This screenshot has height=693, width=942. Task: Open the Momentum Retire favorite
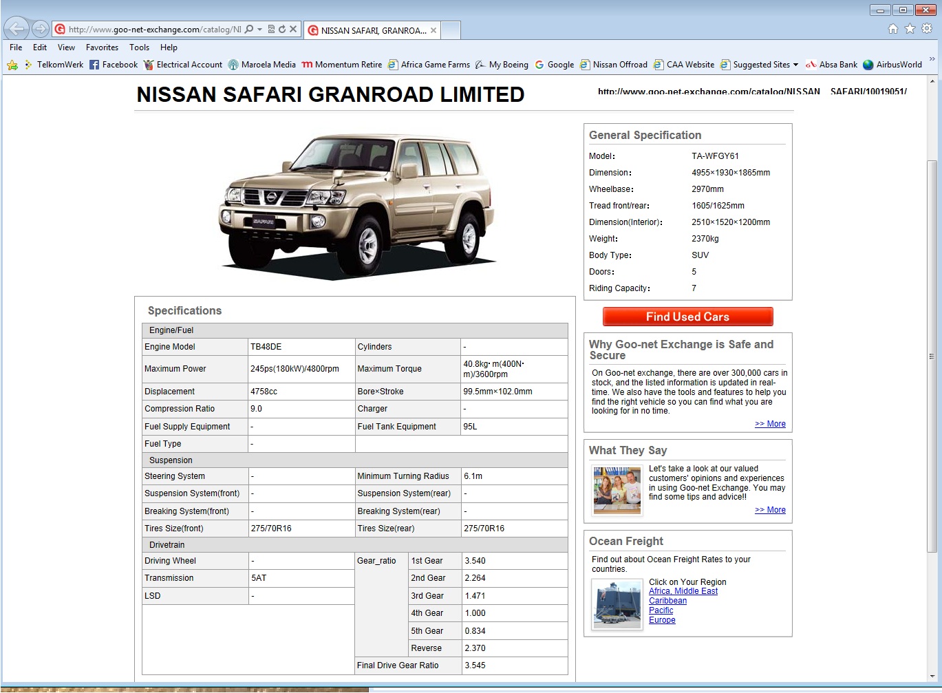pos(342,65)
